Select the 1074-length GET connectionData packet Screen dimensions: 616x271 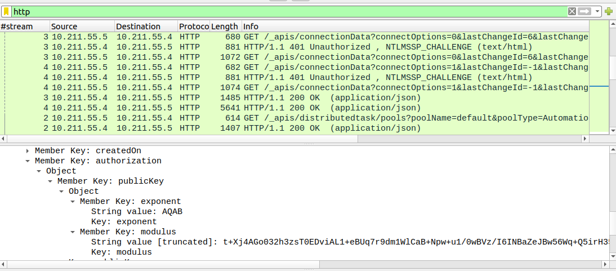point(294,88)
